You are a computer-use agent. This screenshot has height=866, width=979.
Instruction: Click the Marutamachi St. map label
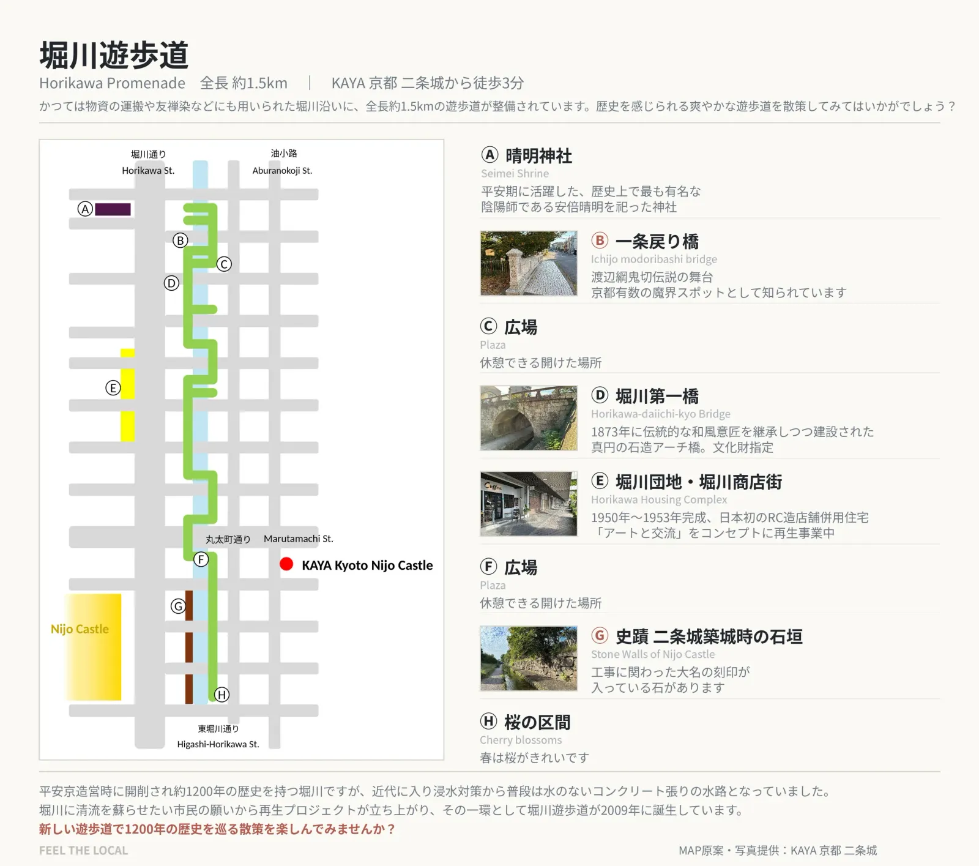(298, 539)
